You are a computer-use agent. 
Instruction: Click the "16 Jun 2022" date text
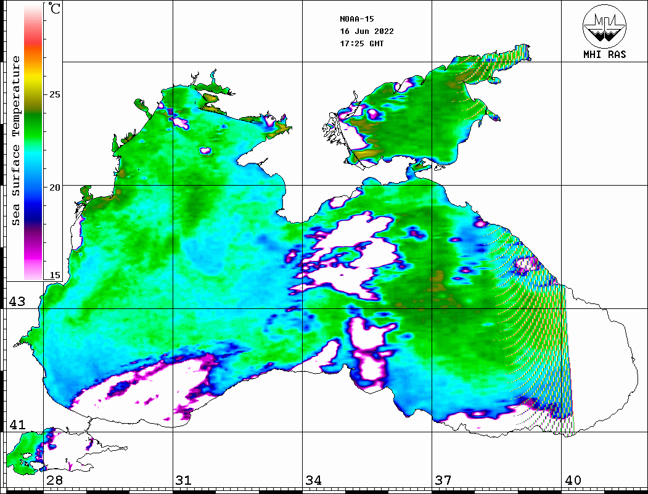tap(367, 31)
